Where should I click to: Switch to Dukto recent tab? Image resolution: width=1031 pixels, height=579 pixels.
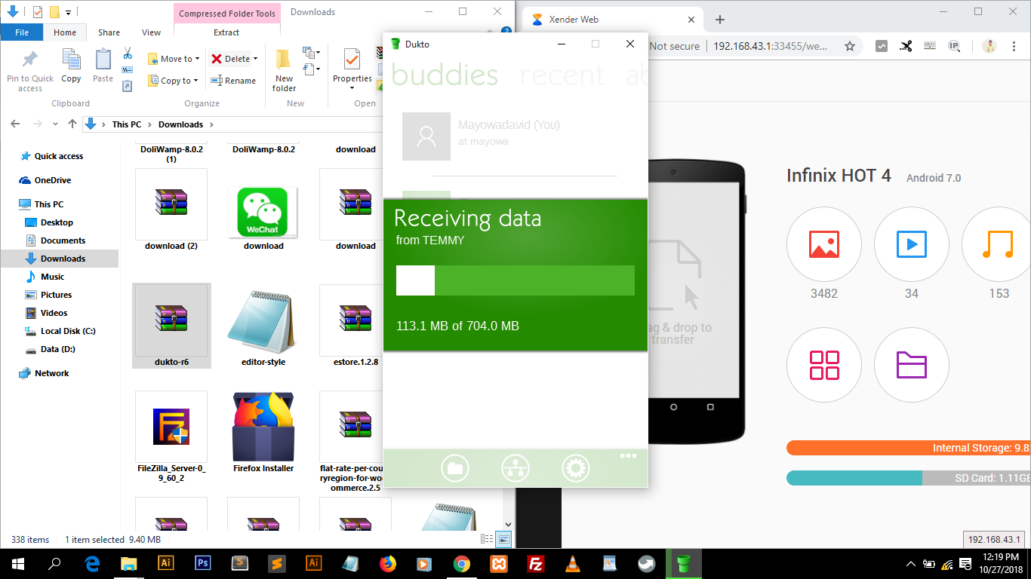coord(562,75)
